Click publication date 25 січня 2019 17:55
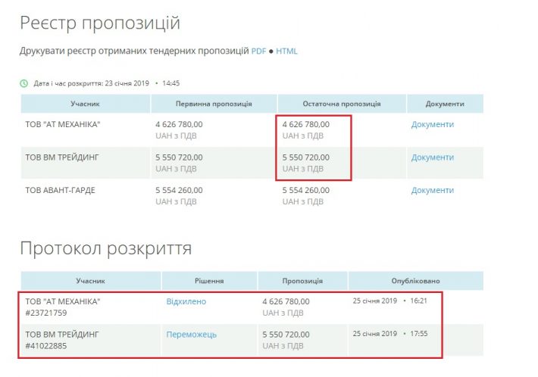The image size is (538, 377). 390,334
